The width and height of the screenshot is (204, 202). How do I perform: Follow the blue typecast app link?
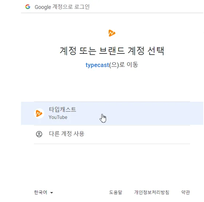point(97,65)
